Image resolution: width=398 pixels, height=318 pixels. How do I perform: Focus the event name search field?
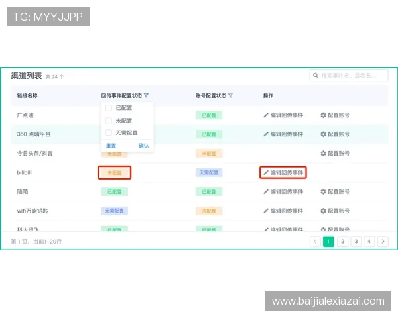[x=349, y=76]
